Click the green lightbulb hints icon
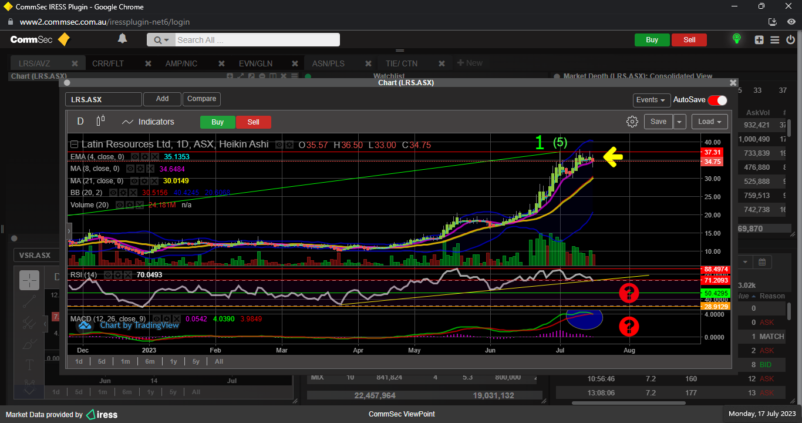Screen dimensions: 802x423 tap(736, 39)
